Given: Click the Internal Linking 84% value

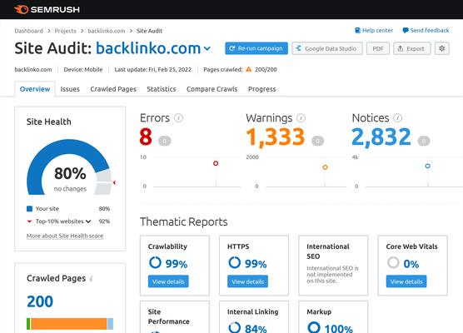Looking at the screenshot, I should 256,329.
